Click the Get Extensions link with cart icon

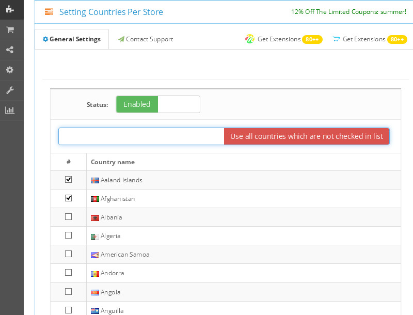363,39
